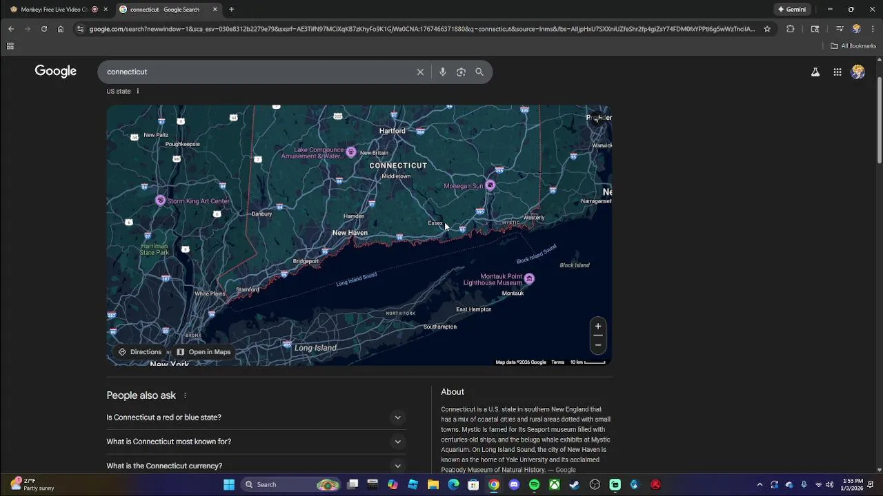Image resolution: width=883 pixels, height=496 pixels.
Task: Click the About heading
Action: tap(453, 392)
